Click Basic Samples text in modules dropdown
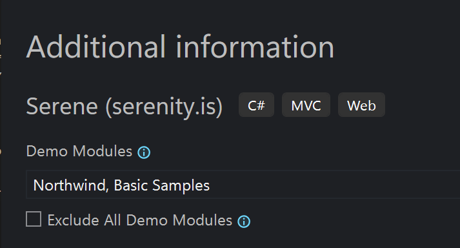Image resolution: width=460 pixels, height=248 pixels. coord(162,185)
